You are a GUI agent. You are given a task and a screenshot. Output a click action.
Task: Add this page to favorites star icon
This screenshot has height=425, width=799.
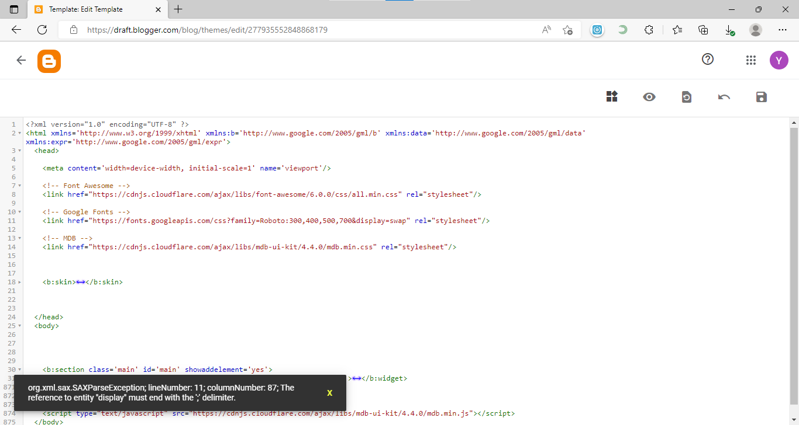[567, 30]
